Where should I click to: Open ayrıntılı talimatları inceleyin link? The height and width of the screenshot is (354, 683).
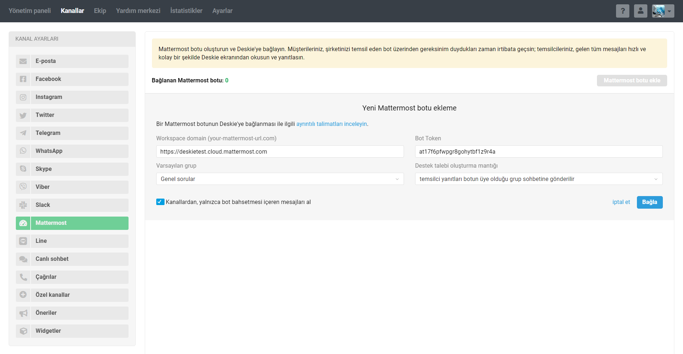332,124
